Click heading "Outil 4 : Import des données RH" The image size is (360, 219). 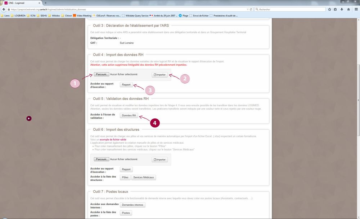click(118, 55)
